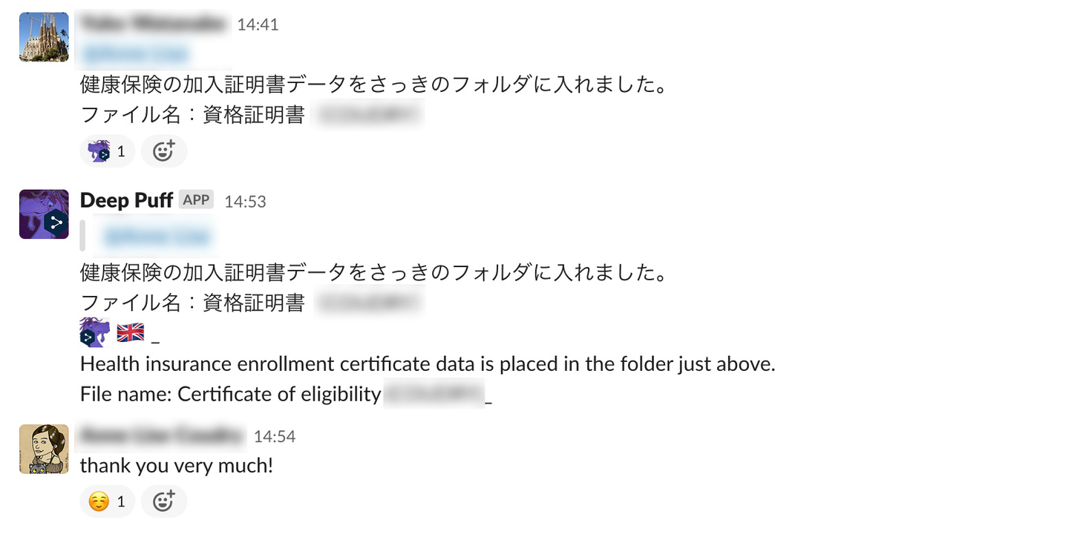The image size is (1069, 537).
Task: Click the small Deep Puff emoji before the flag
Action: click(x=95, y=332)
